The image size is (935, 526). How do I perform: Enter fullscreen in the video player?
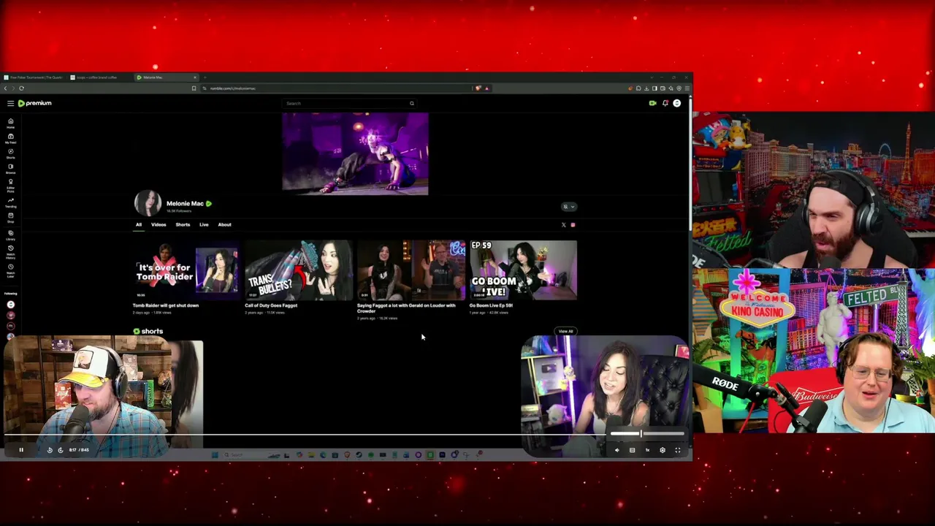click(x=677, y=450)
